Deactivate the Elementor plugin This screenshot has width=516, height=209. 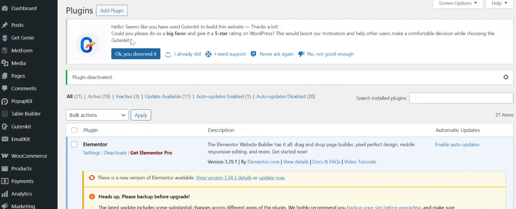(115, 153)
